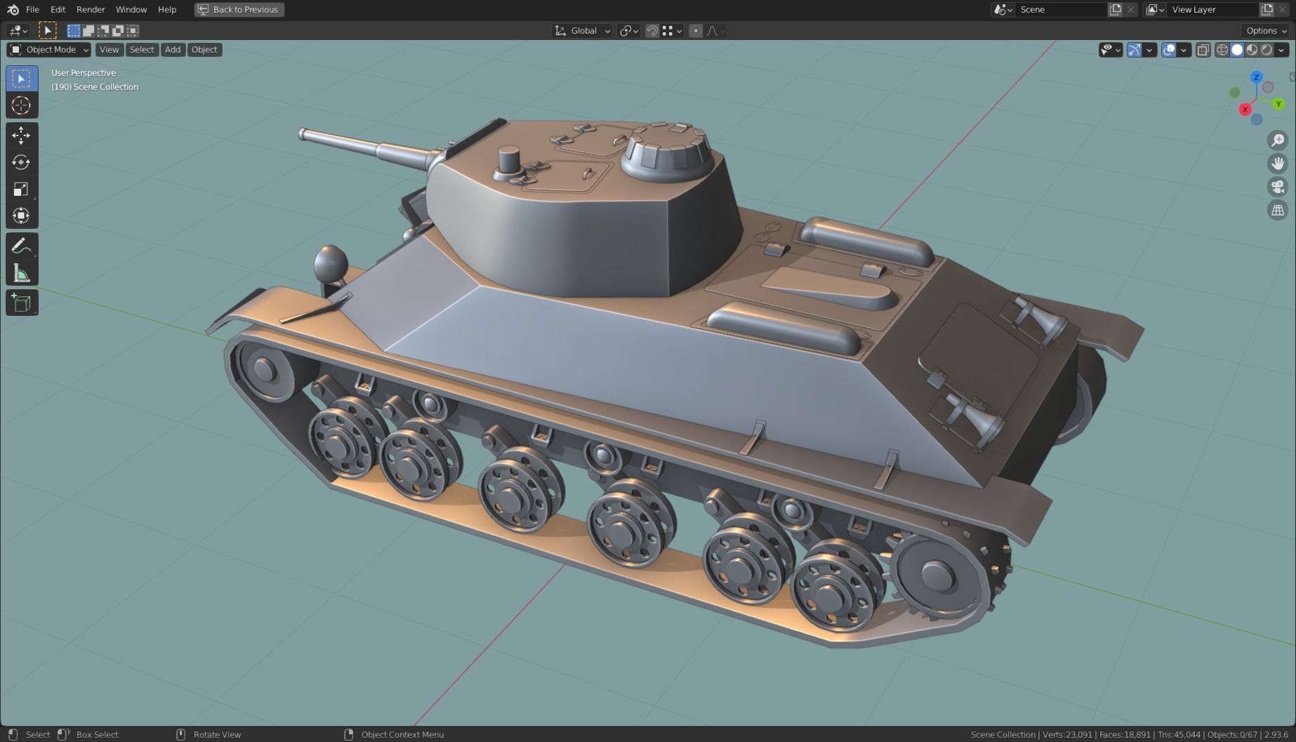Expand the gizmo settings dropdown arrow
1296x742 pixels.
coord(1150,50)
